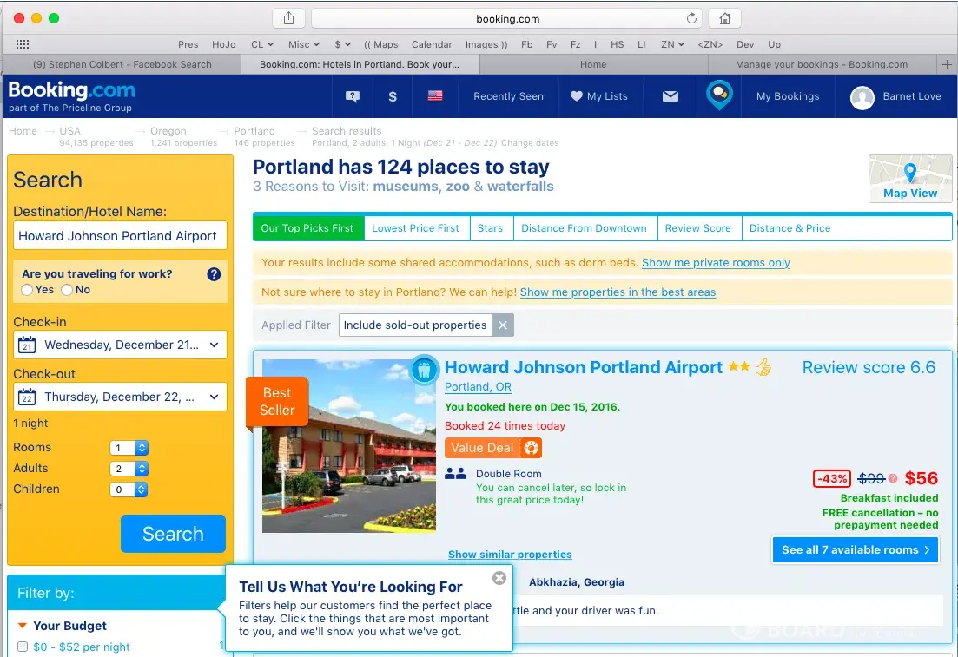Viewport: 958px width, 657px height.
Task: Expand the $ bookmarks folder
Action: pyautogui.click(x=342, y=44)
